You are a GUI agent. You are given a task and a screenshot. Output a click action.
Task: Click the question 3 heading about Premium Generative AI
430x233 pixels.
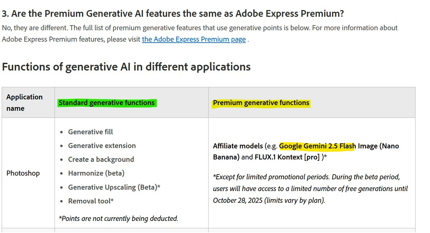[173, 14]
